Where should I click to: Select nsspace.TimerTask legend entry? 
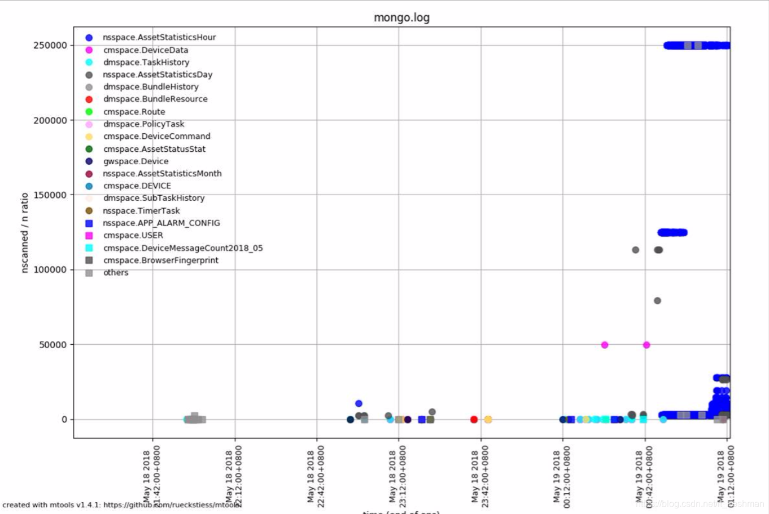coord(132,210)
